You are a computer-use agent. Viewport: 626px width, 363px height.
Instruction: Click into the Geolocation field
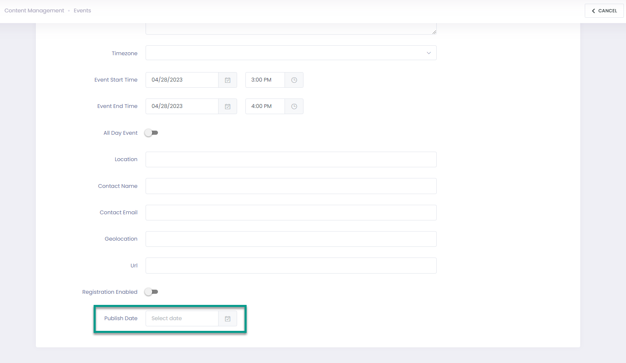pos(291,239)
